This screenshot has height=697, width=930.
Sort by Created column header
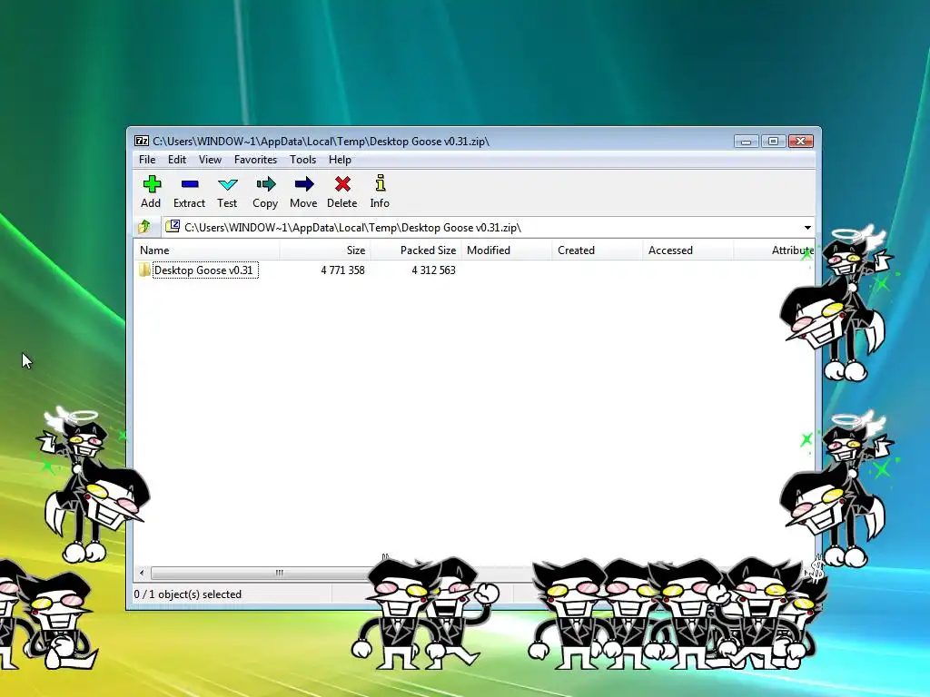pos(598,250)
